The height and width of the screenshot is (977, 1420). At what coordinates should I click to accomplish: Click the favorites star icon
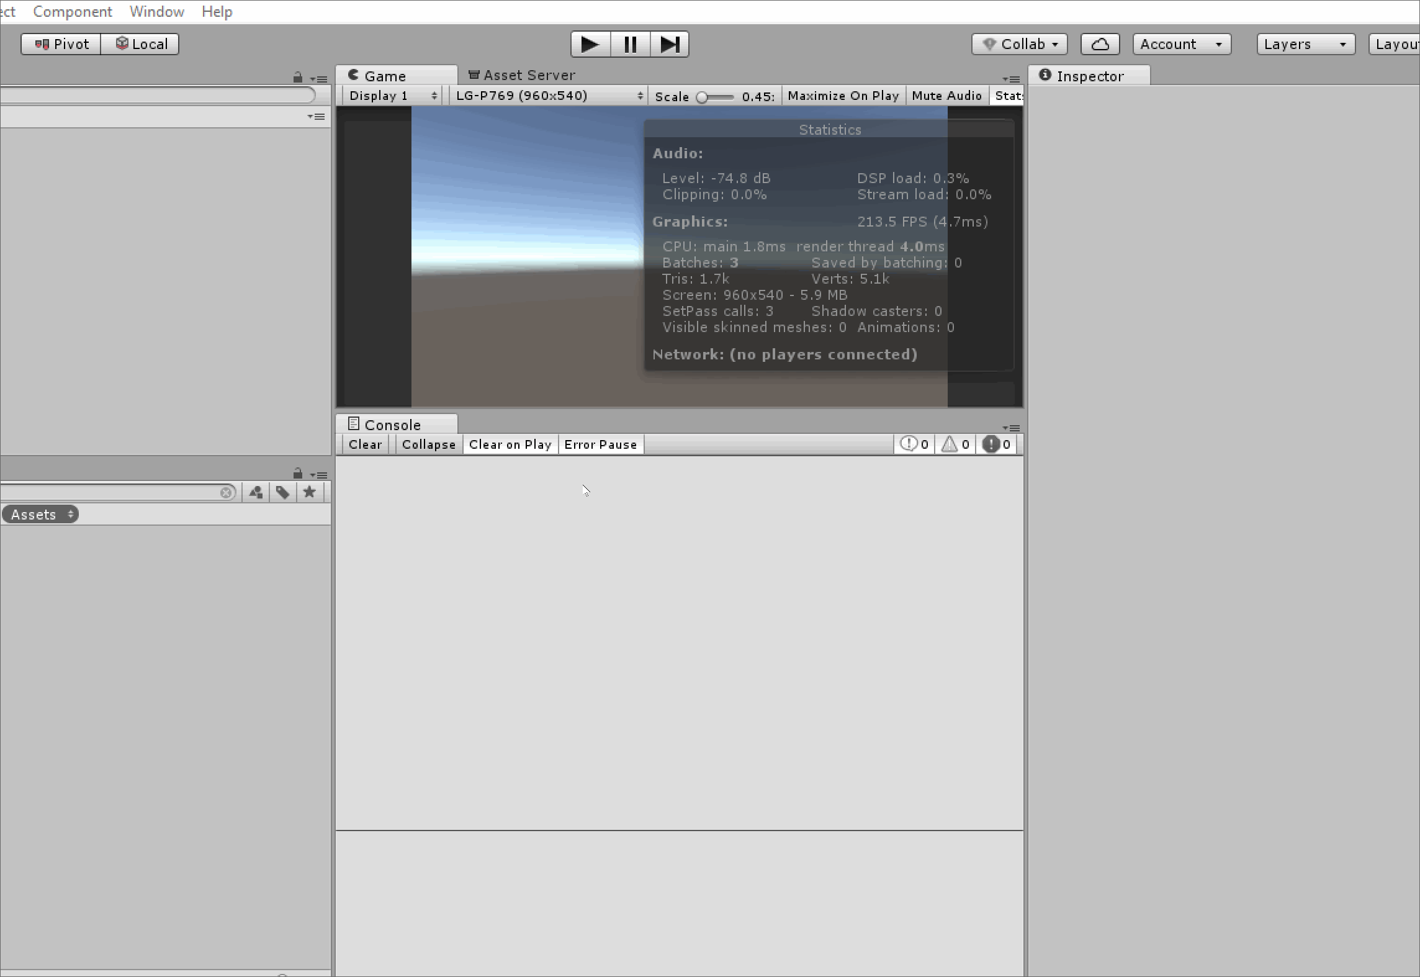[310, 493]
